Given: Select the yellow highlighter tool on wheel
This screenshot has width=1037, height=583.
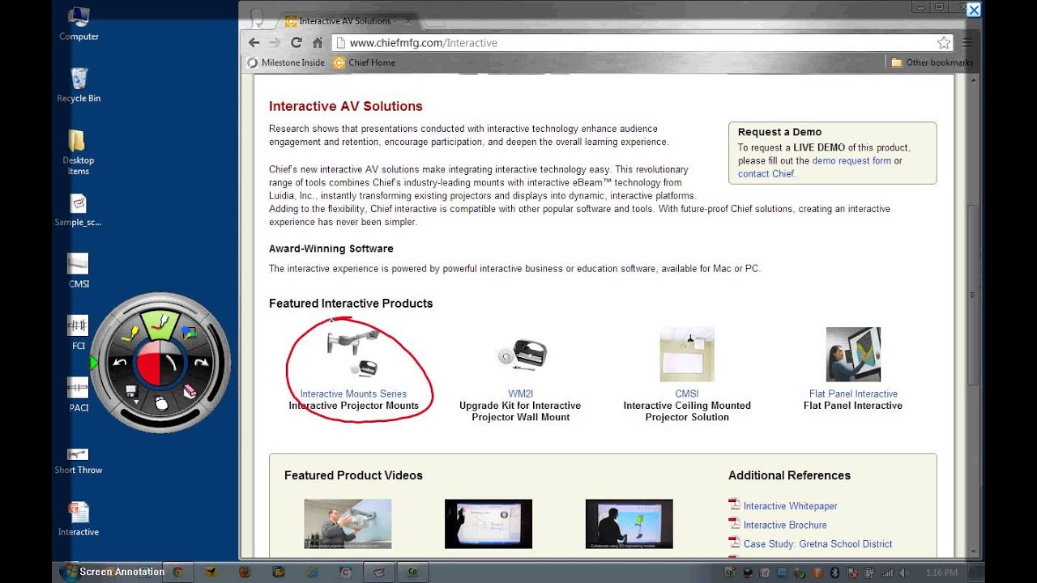Looking at the screenshot, I should pos(130,332).
